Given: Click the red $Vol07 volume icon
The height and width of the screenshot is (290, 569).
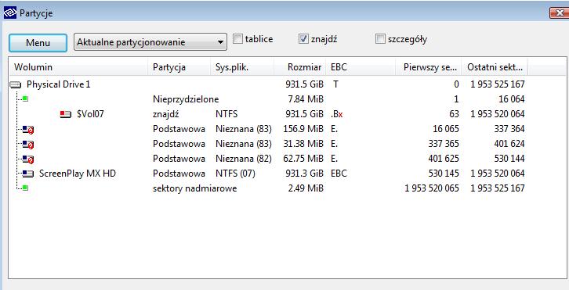Looking at the screenshot, I should (x=65, y=115).
